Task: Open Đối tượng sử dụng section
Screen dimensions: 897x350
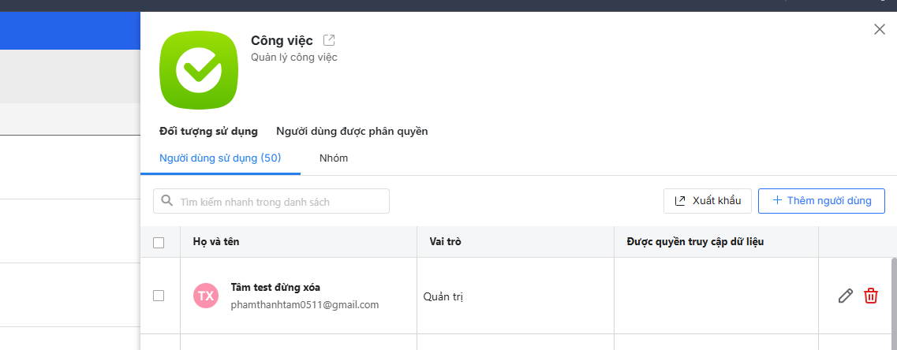Action: point(208,131)
